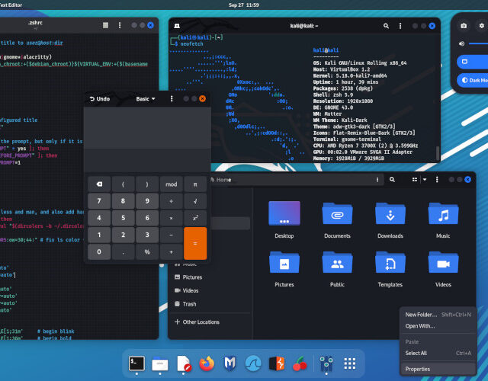This screenshot has width=488, height=381.
Task: Click the clock date in top bar
Action: tap(244, 5)
